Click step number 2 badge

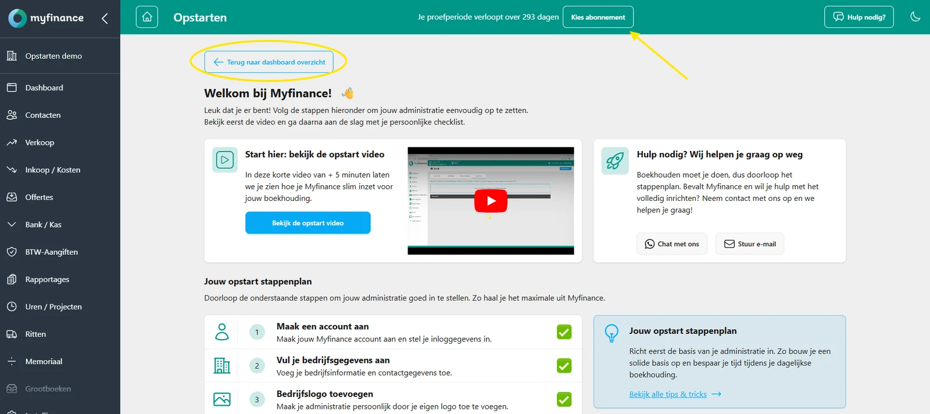tap(257, 366)
